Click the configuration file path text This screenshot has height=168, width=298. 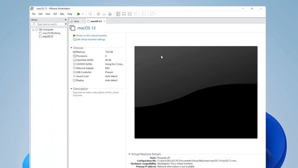196,161
